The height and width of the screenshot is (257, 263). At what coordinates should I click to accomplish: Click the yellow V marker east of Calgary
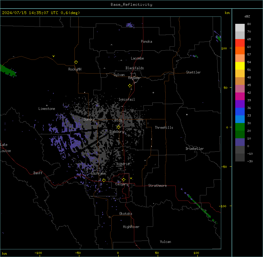(x=131, y=178)
